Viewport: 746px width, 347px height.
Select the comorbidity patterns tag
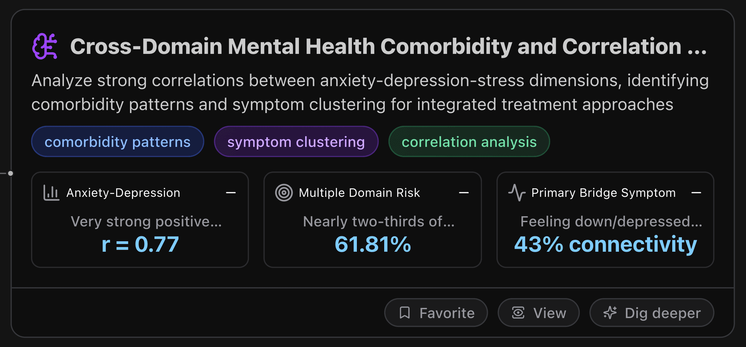118,141
